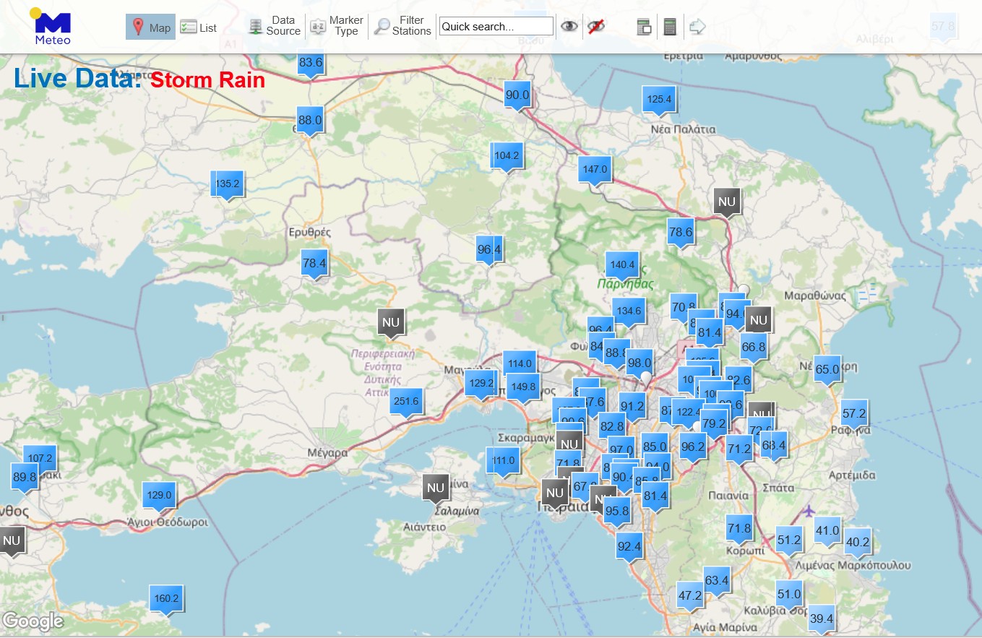Toggle the crossed-out eye hide icon
982x638 pixels.
click(x=595, y=27)
